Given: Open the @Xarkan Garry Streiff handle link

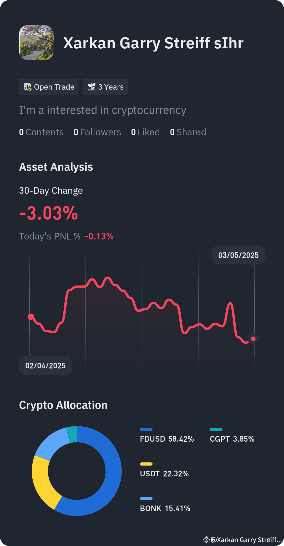Looking at the screenshot, I should coord(246,540).
